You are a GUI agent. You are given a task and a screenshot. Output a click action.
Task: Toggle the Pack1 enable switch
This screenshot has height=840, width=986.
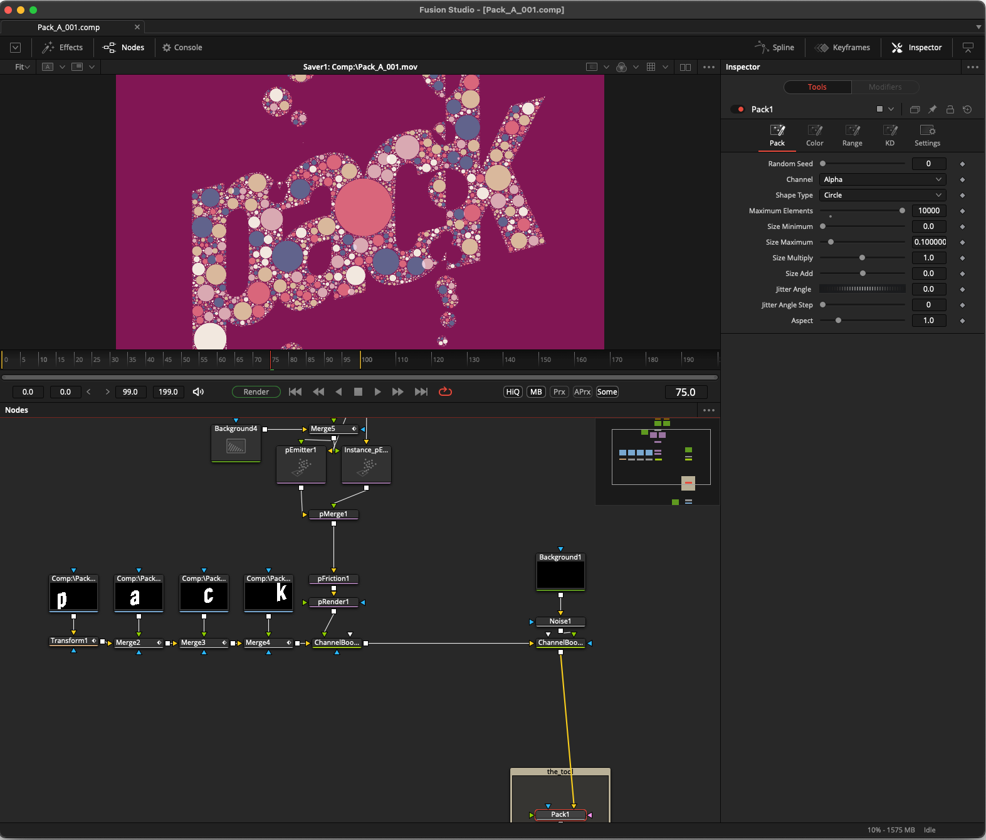(x=738, y=109)
